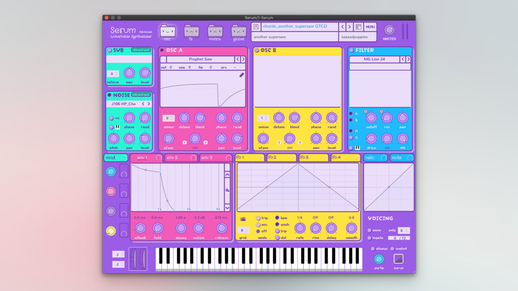Switch to the matrix folder tab
This screenshot has width=518, height=291.
pos(215,32)
